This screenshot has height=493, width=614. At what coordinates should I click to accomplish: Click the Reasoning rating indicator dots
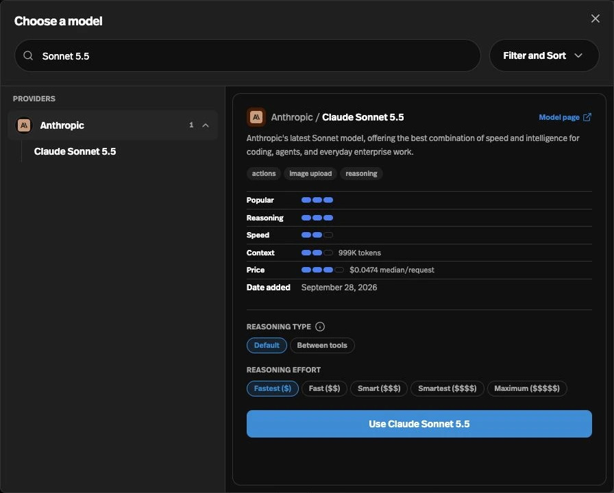317,218
